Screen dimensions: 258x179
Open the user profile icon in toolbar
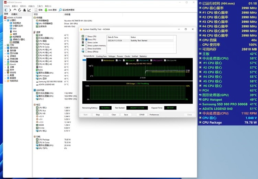click(x=24, y=10)
